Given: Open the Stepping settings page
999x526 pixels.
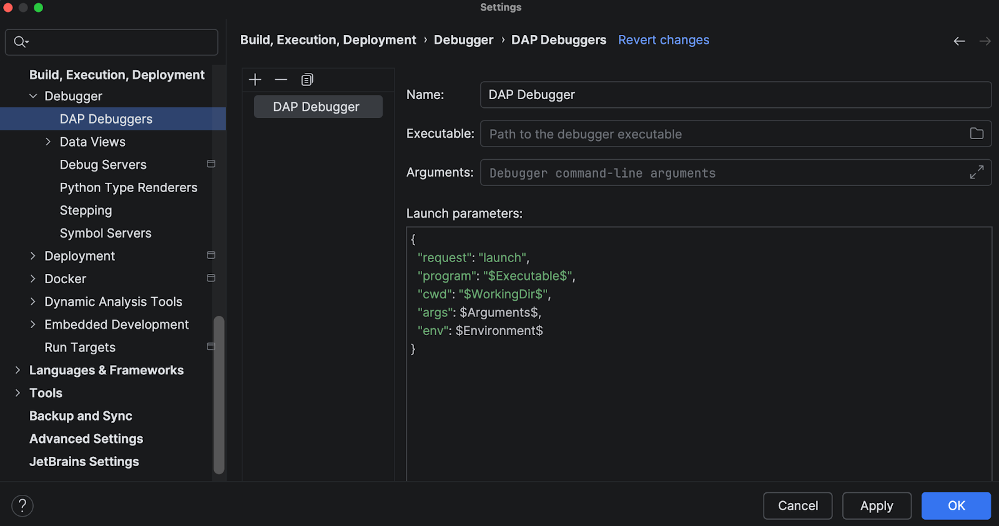Looking at the screenshot, I should (x=86, y=210).
